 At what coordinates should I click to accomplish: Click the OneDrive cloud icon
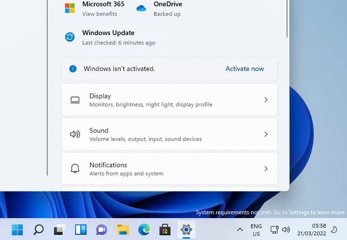(x=141, y=9)
